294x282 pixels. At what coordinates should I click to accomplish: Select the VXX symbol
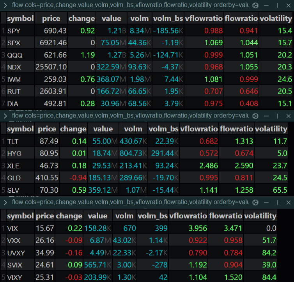click(x=14, y=241)
